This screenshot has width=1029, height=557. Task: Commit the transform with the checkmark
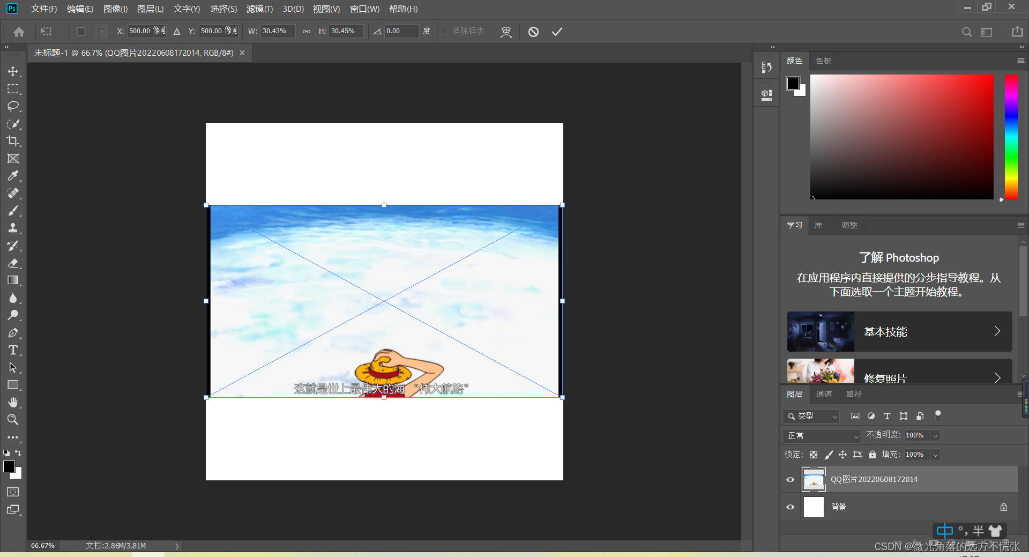click(x=557, y=32)
